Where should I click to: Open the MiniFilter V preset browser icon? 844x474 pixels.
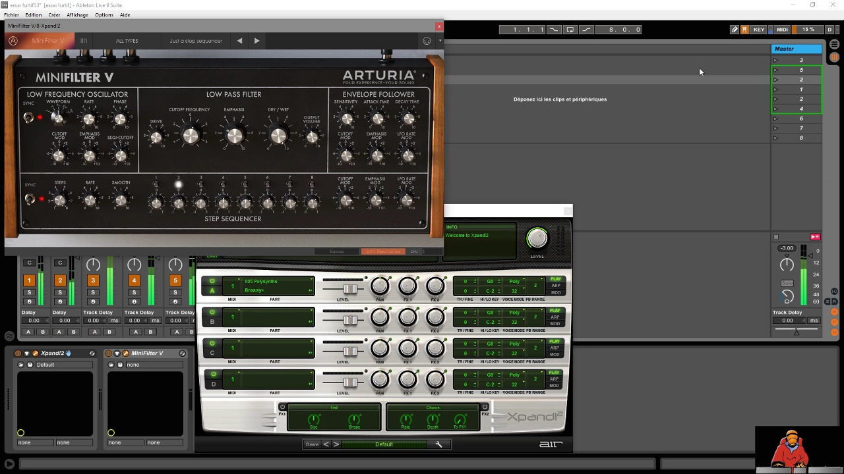click(84, 41)
